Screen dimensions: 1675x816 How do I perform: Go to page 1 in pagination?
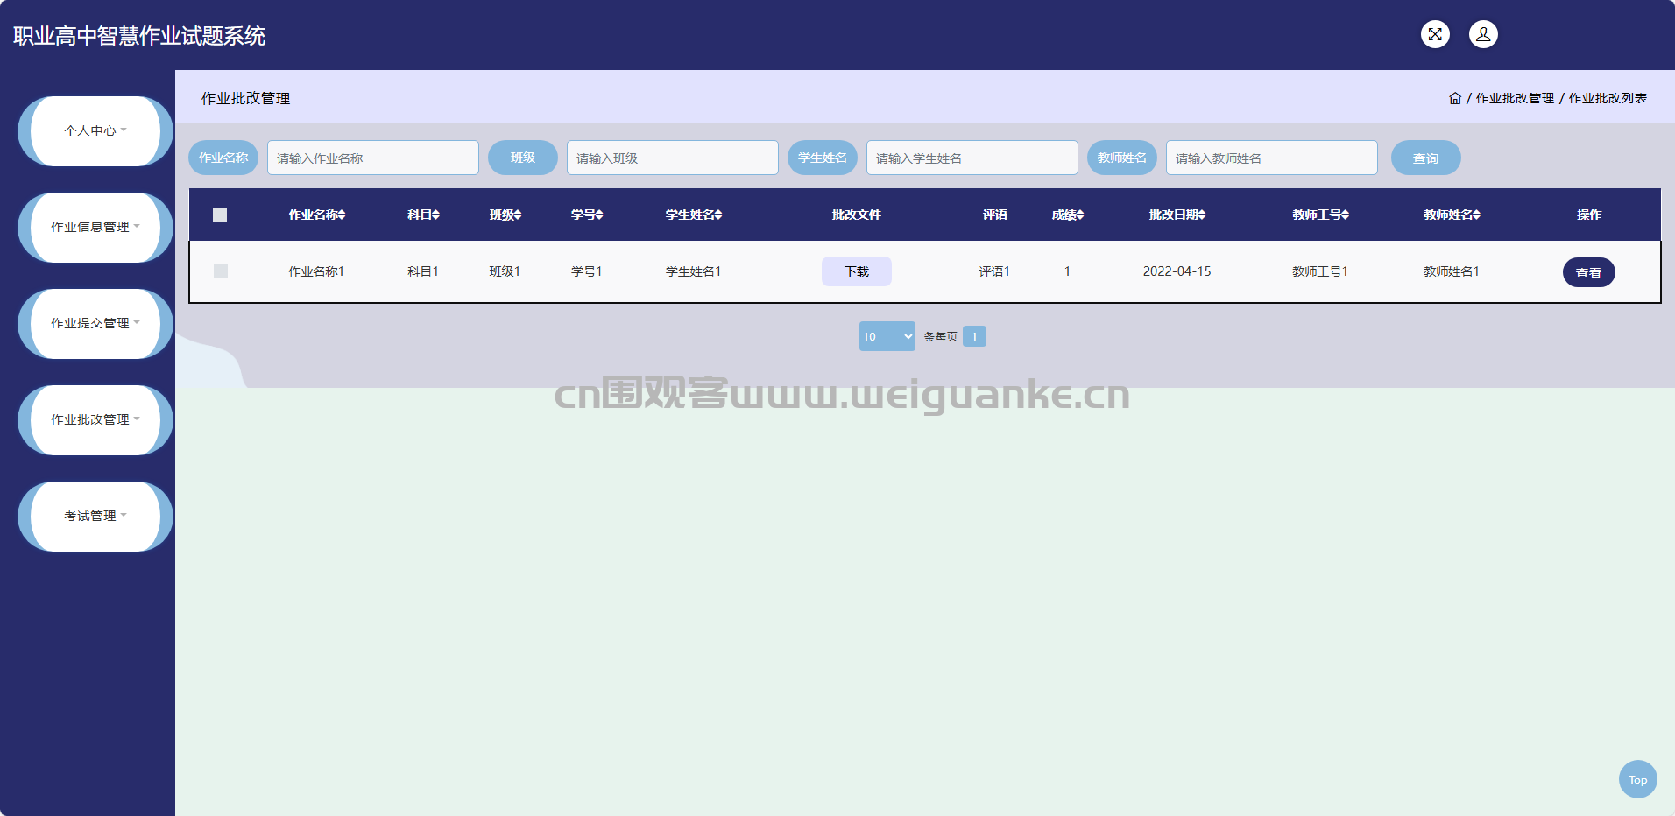[974, 336]
